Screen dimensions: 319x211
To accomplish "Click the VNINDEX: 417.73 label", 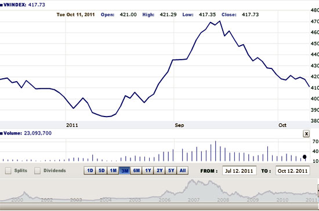I will [24, 5].
